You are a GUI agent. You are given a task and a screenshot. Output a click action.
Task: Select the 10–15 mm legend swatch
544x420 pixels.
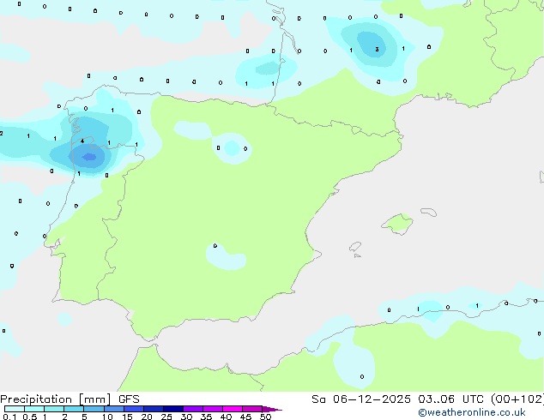click(x=113, y=409)
